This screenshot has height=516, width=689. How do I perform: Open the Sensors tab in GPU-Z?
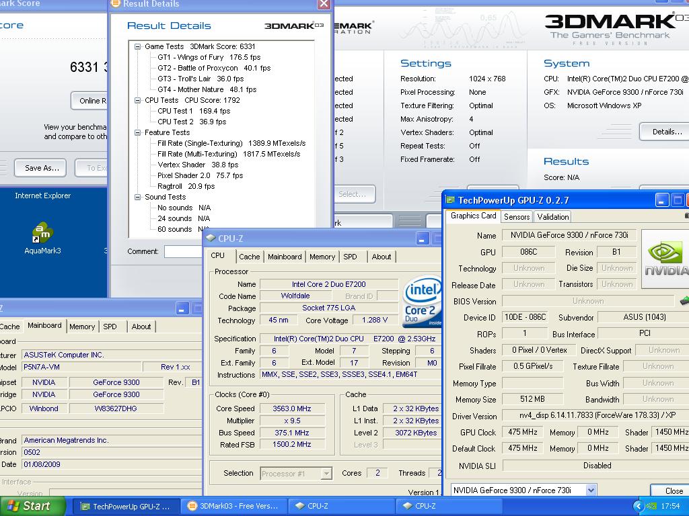[516, 217]
